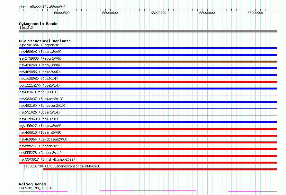Click nsv468615 (Itsara2009) variant label
Viewport: 286px width, 195px height.
[x=40, y=132]
